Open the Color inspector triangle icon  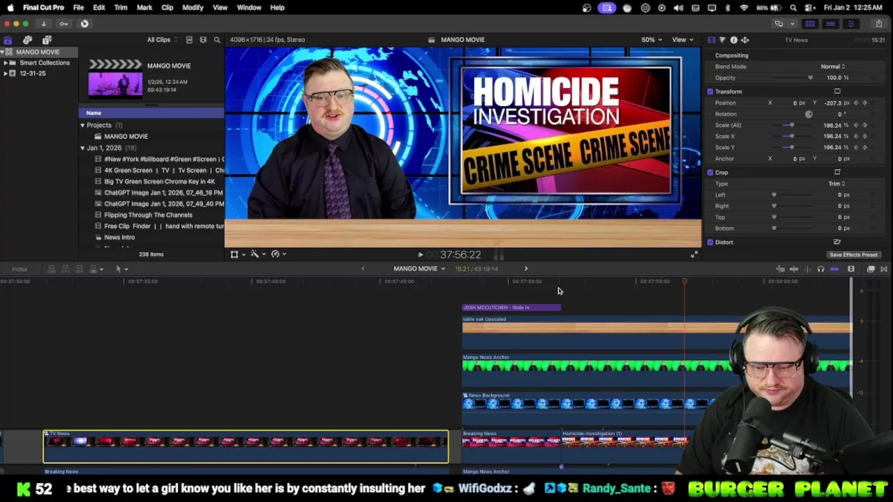pyautogui.click(x=722, y=40)
